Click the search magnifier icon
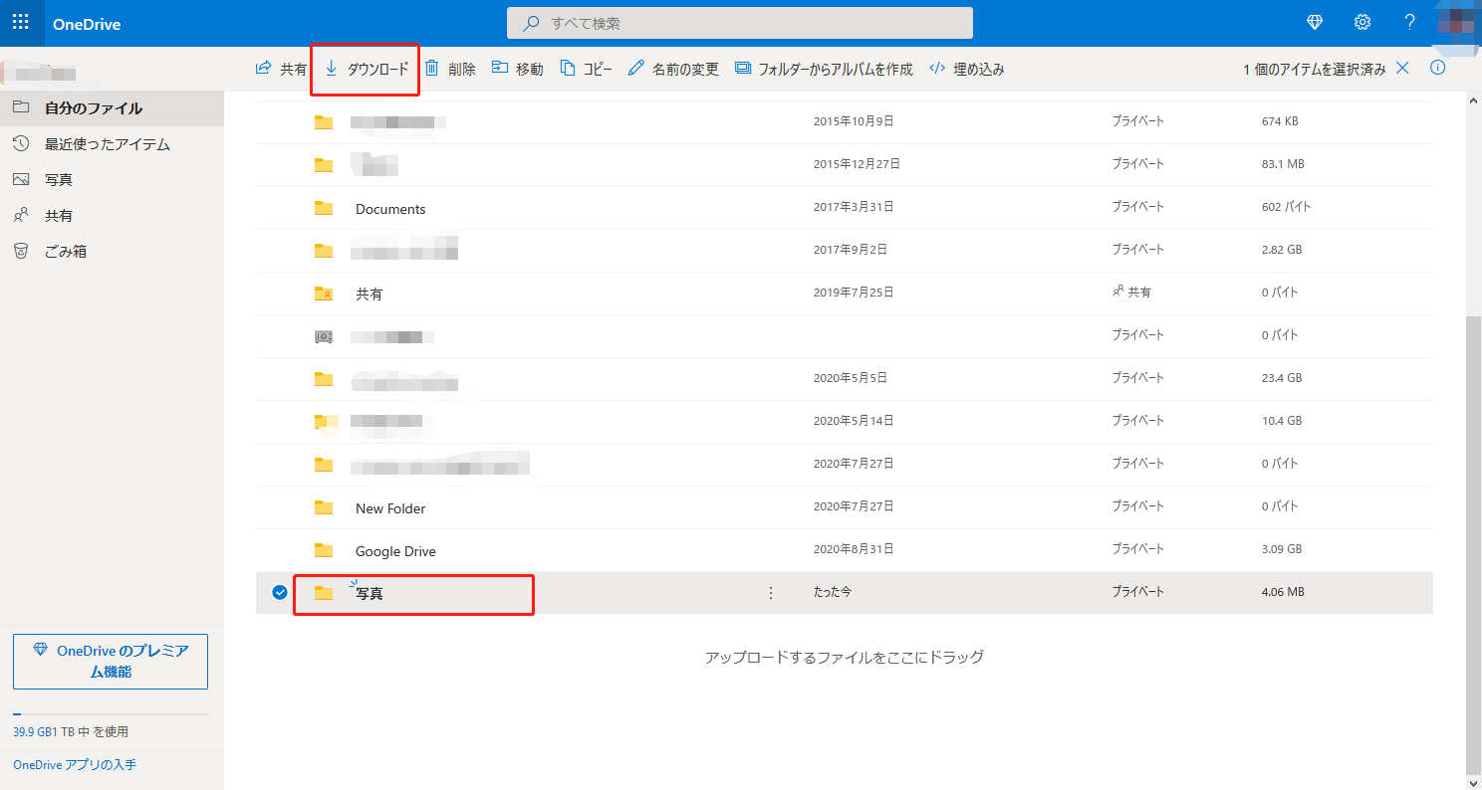The width and height of the screenshot is (1482, 790). tap(533, 23)
